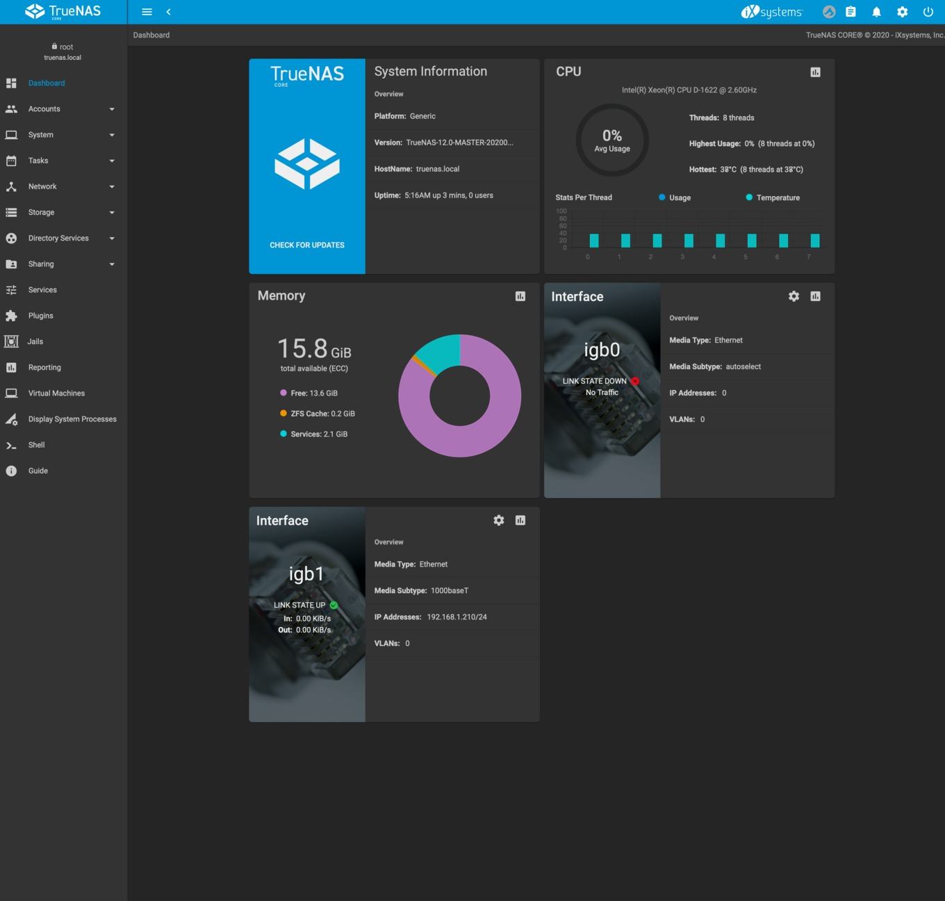Screen dimensions: 945x901
Task: Click hostname value truenas.local in System Information
Action: coord(438,169)
